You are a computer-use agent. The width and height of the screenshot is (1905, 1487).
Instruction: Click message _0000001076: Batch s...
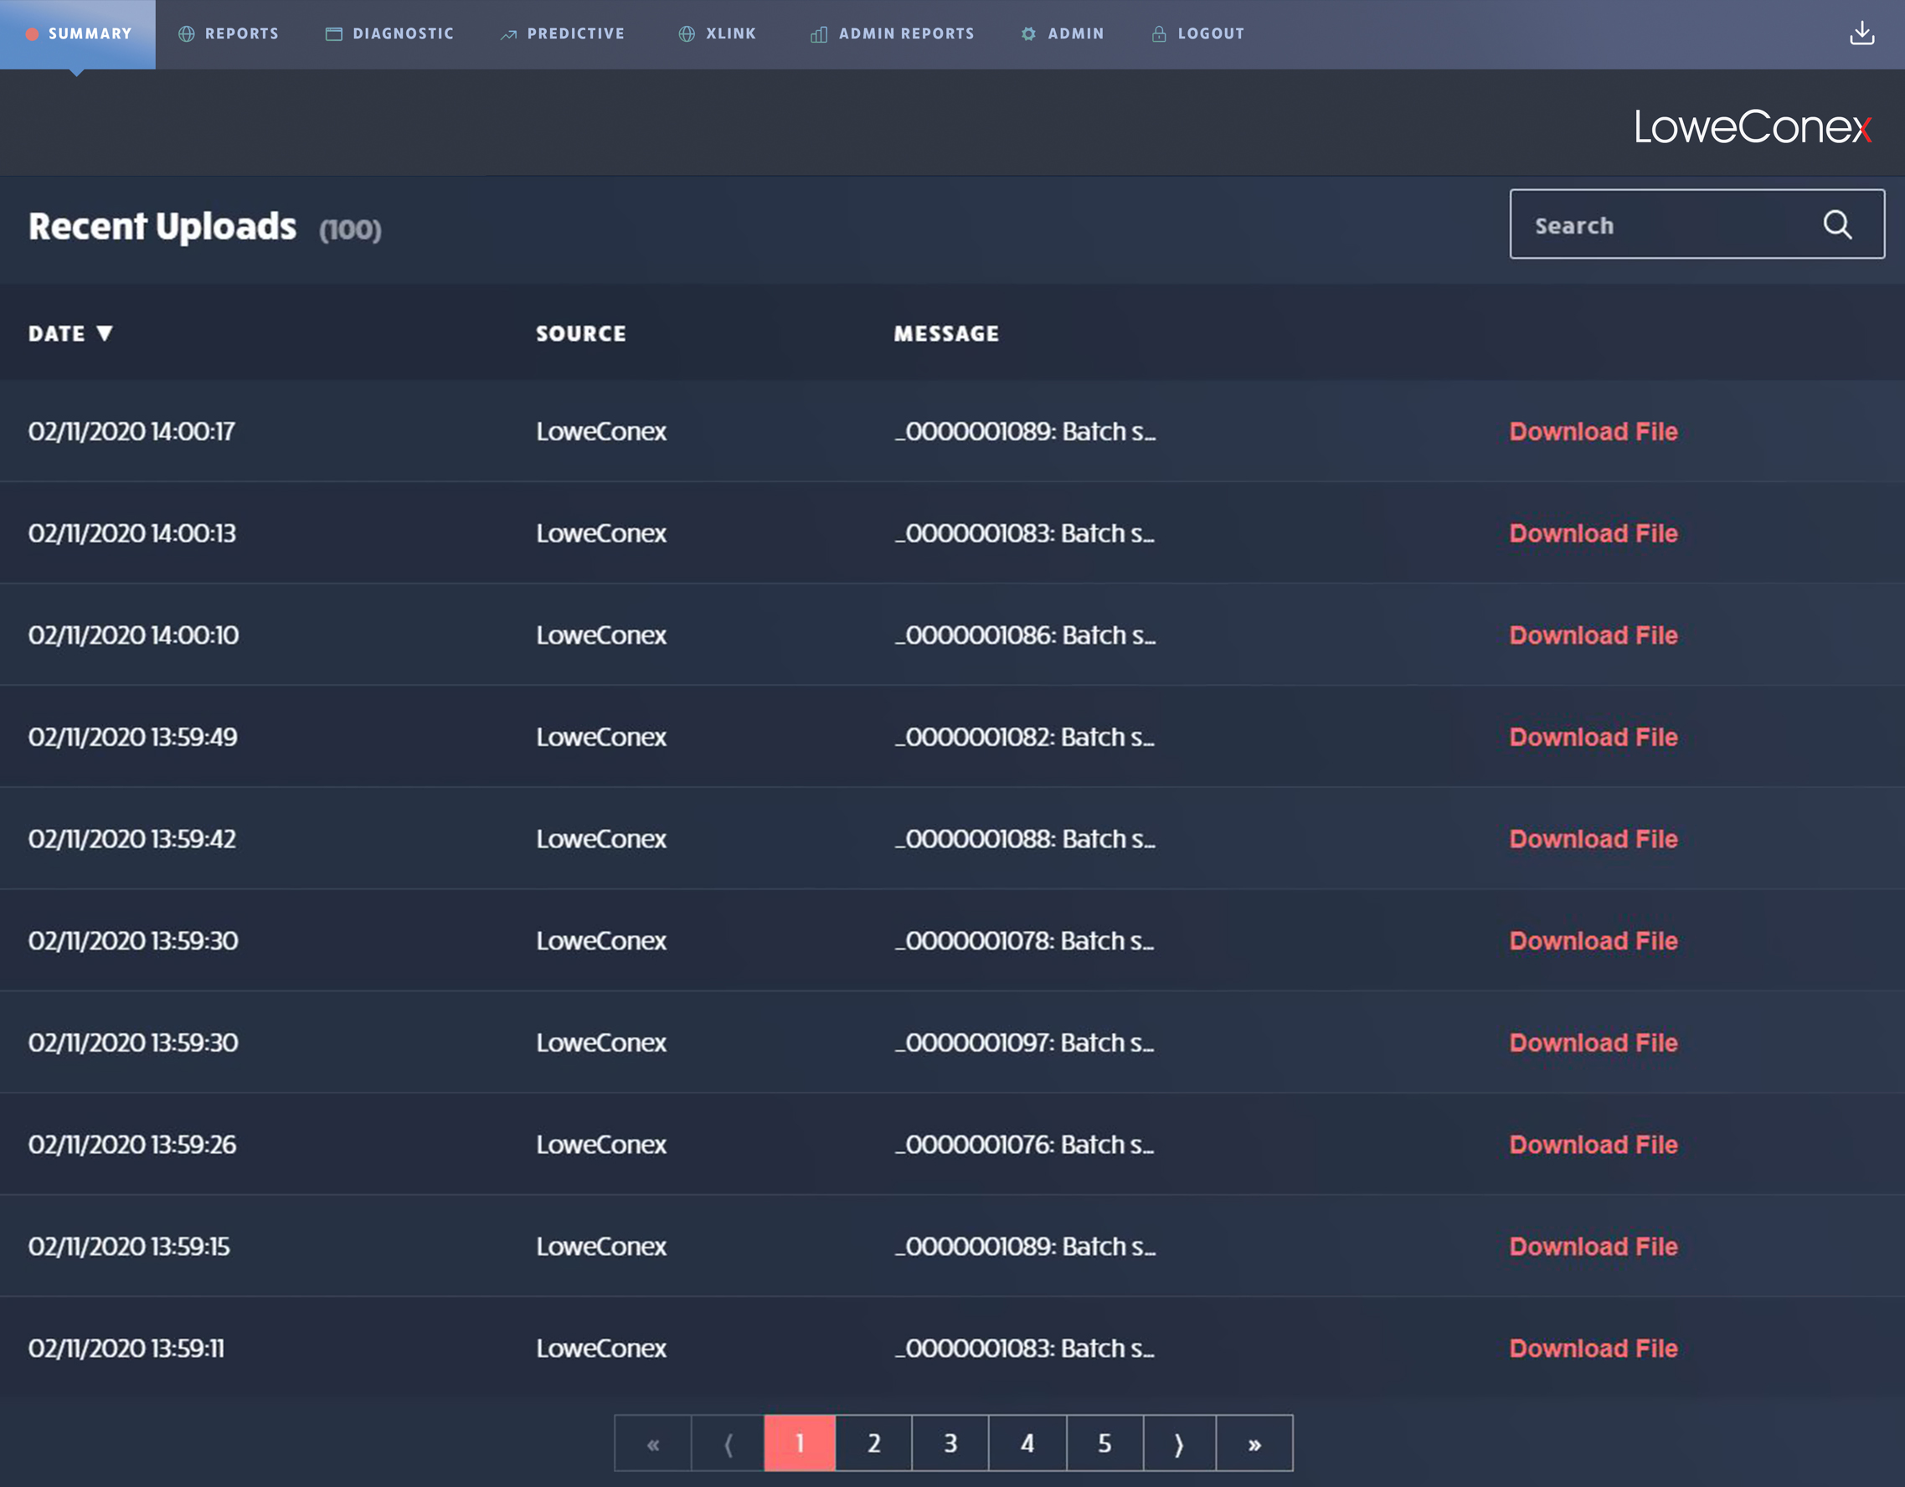click(x=1025, y=1145)
